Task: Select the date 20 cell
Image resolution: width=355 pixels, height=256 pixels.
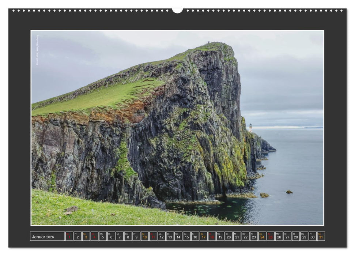Action: tap(229, 238)
